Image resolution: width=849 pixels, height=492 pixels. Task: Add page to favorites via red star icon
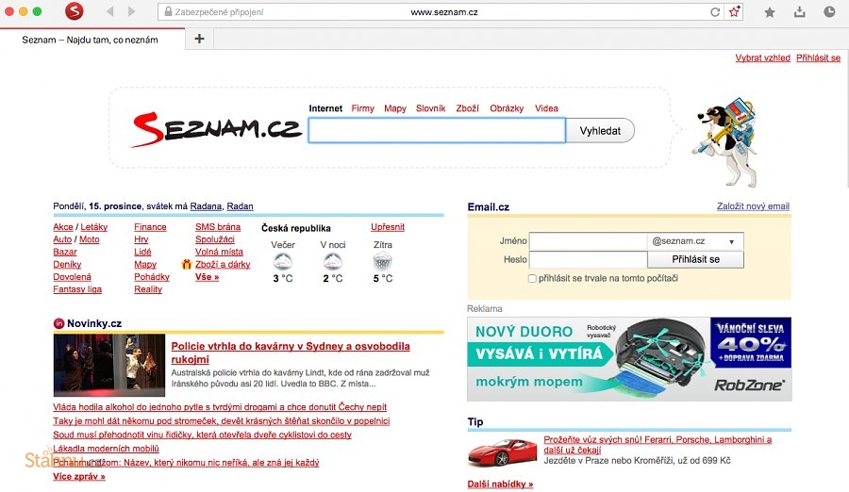click(734, 11)
